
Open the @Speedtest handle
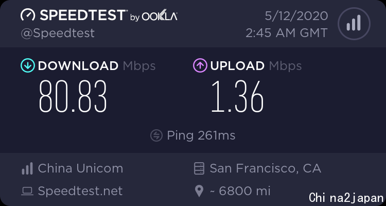tap(58, 33)
